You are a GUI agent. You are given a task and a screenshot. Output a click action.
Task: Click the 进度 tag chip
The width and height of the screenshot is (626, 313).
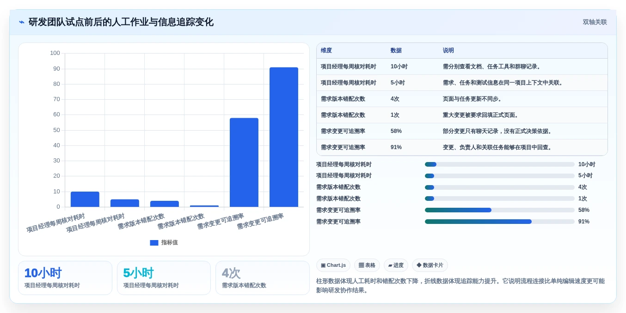point(396,265)
